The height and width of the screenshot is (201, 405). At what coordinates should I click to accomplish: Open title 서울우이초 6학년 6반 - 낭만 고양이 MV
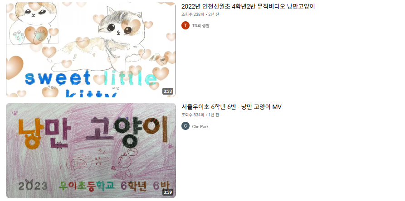click(231, 107)
